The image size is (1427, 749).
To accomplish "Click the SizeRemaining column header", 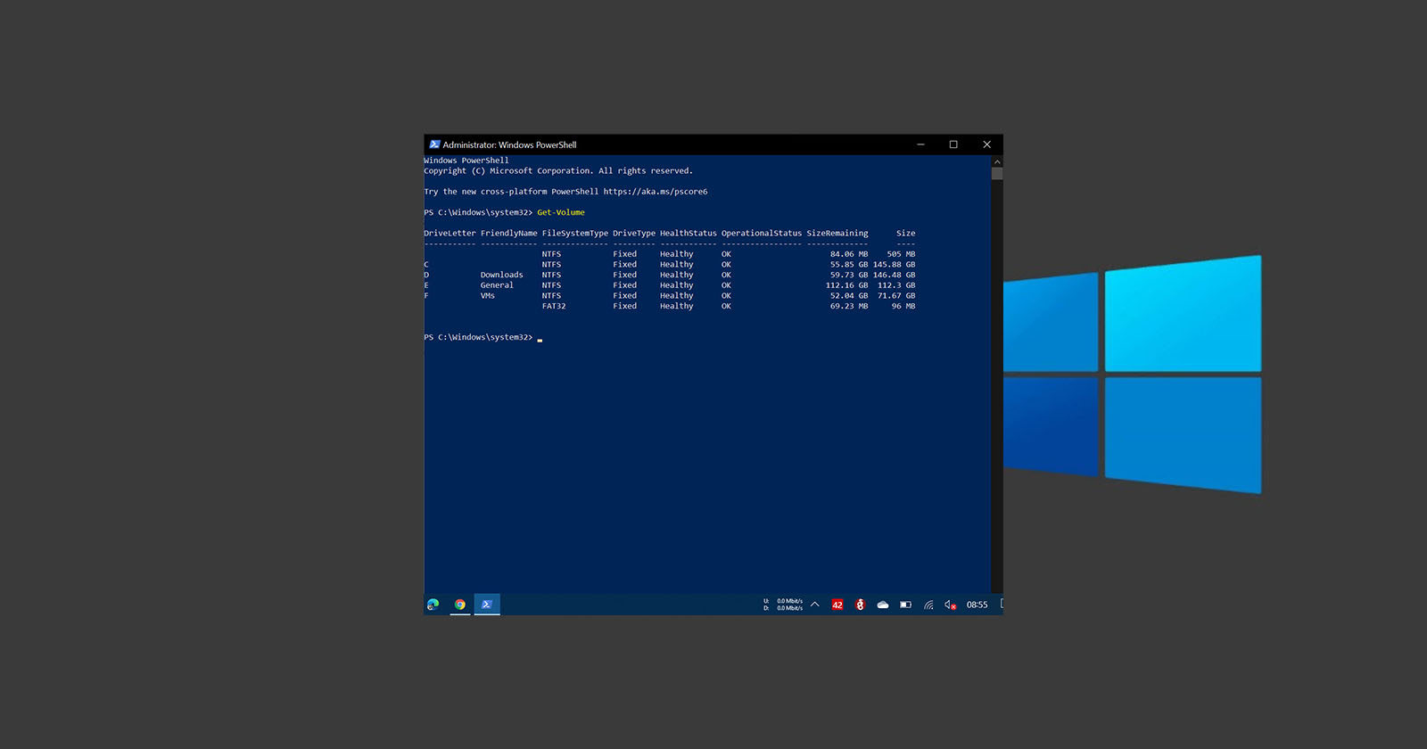I will (x=837, y=234).
